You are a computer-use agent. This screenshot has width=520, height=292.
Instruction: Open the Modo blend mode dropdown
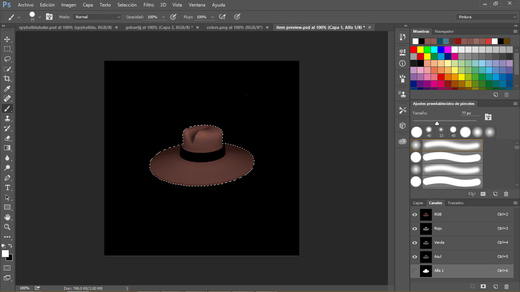[97, 17]
